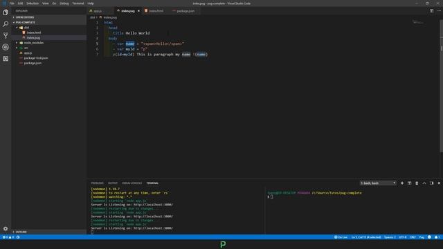Open the Debug view in the activity bar

pyautogui.click(x=6, y=47)
